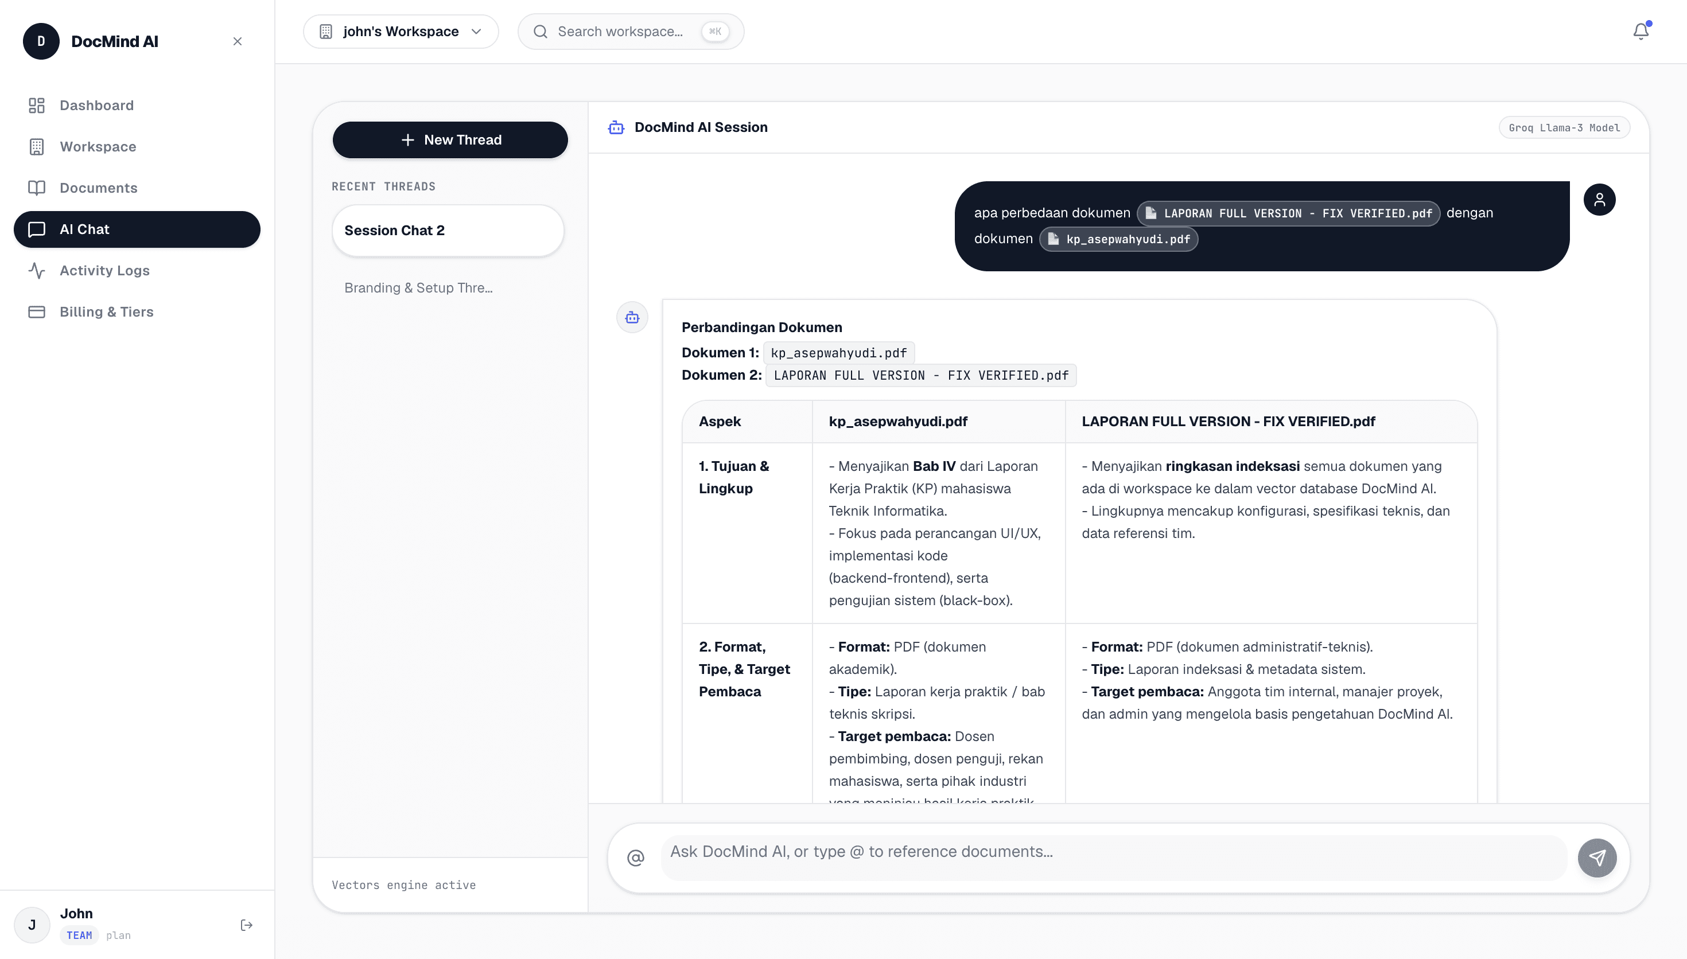The width and height of the screenshot is (1687, 959).
Task: Select AI Chat in the sidebar
Action: tap(137, 229)
